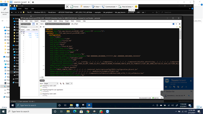Image resolution: width=203 pixels, height=114 pixels.
Task: Click the smiley feedback icon in TeamViewer toolbar
Action: (x=136, y=7)
